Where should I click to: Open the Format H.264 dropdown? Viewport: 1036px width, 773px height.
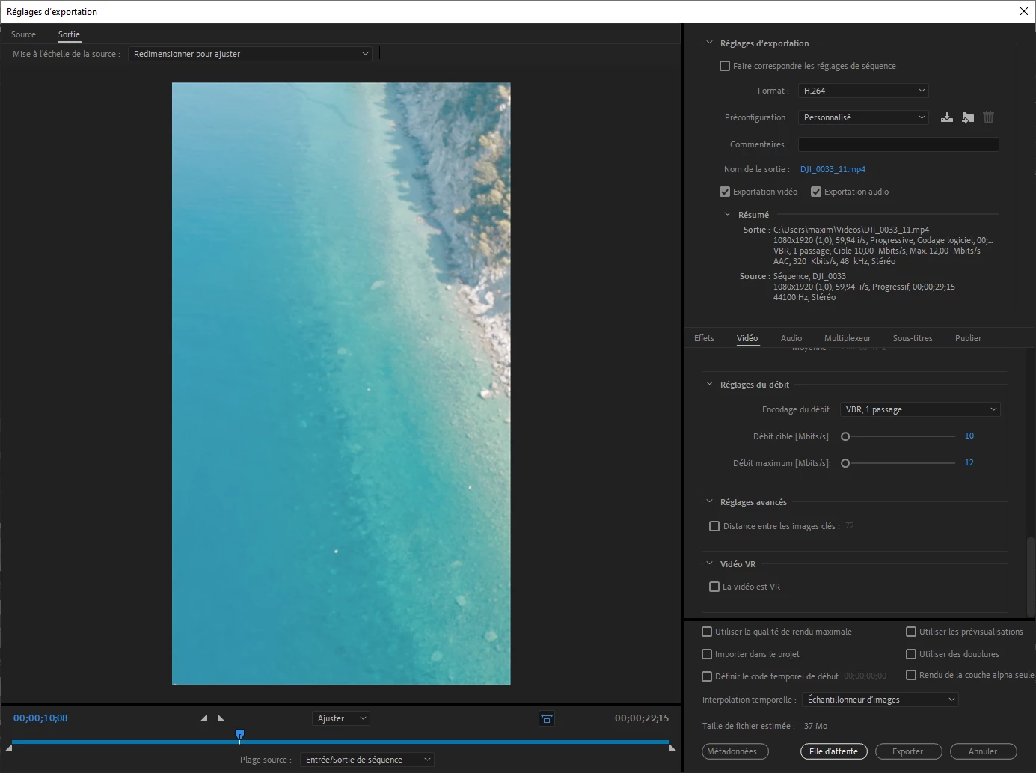[863, 91]
